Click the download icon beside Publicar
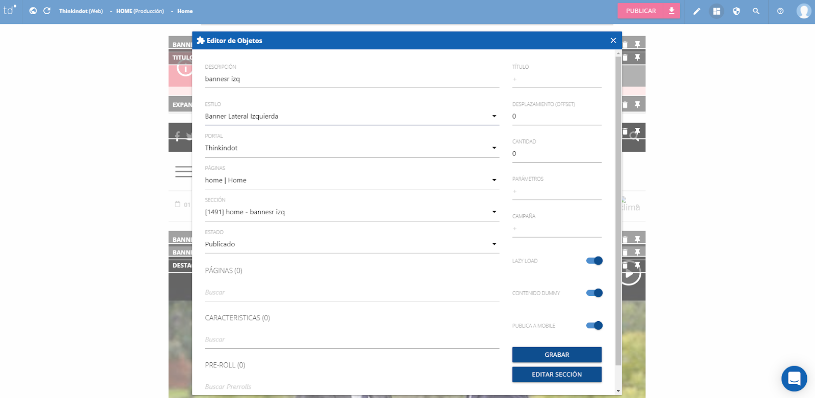The width and height of the screenshot is (815, 398). [671, 11]
